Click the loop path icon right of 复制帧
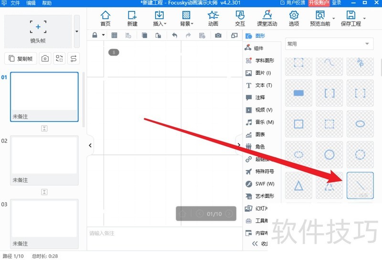Image resolution: width=382 pixels, height=260 pixels. (74, 58)
